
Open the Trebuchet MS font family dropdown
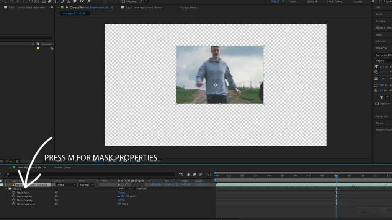tap(383, 55)
